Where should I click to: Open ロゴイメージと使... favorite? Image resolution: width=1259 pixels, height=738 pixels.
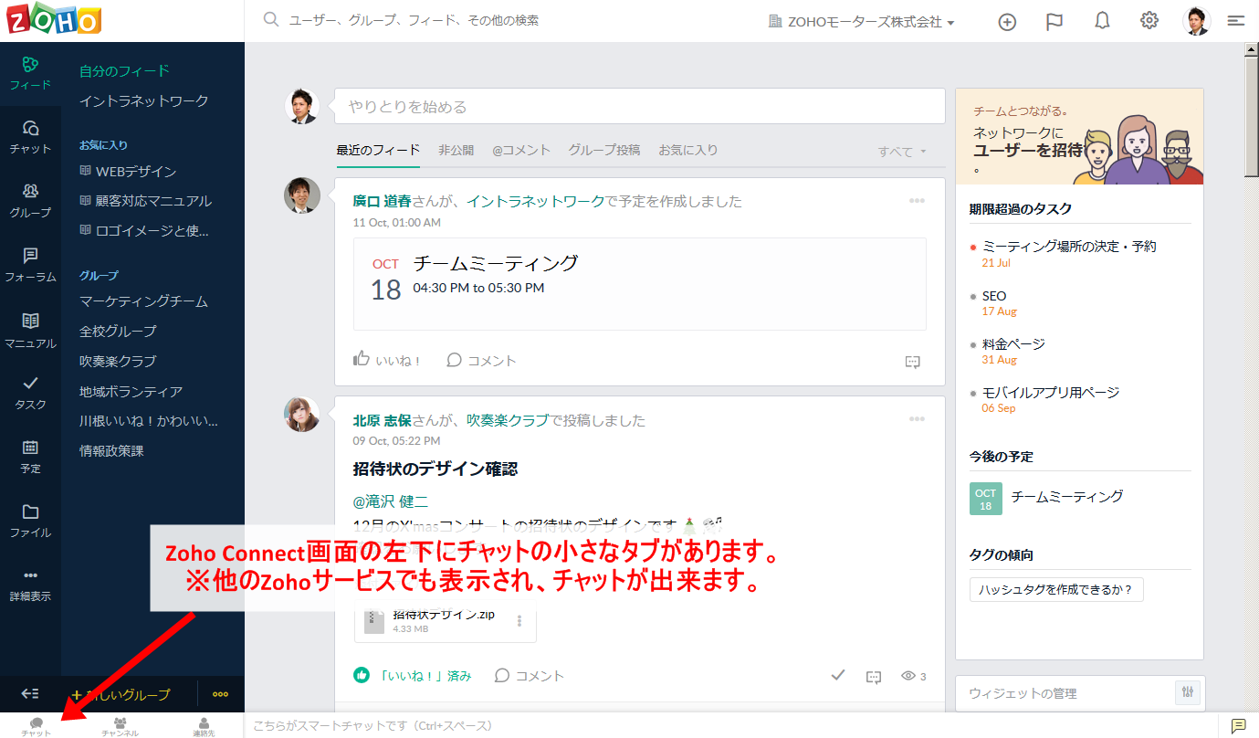click(x=144, y=230)
